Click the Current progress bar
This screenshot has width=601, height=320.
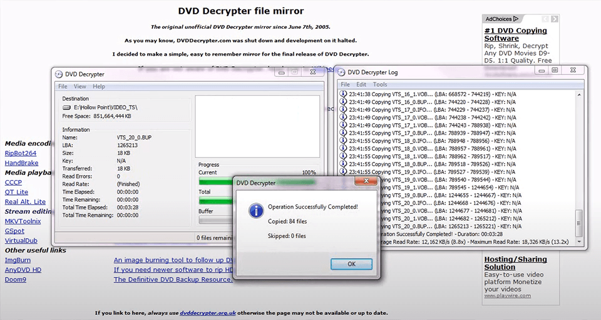pyautogui.click(x=215, y=182)
